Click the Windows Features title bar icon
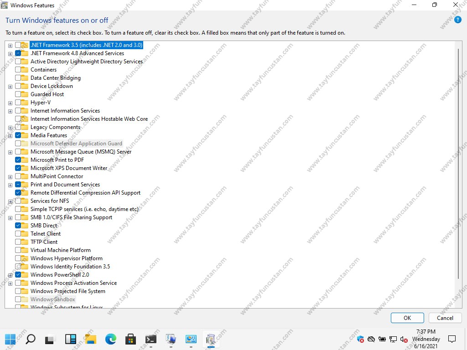The height and width of the screenshot is (350, 467). [x=5, y=5]
